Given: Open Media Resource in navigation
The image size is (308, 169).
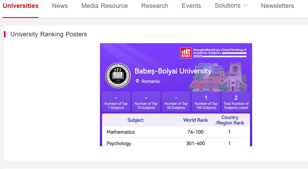Looking at the screenshot, I should [x=104, y=6].
